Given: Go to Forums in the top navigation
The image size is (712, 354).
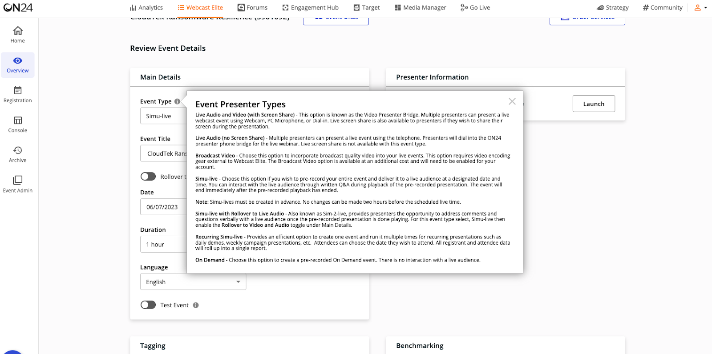Looking at the screenshot, I should coord(252,8).
